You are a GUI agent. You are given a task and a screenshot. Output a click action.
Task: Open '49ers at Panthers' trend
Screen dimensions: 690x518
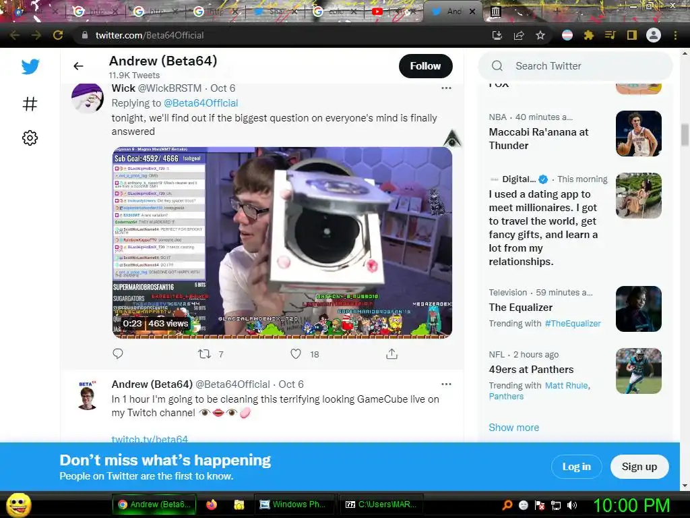[x=531, y=370]
